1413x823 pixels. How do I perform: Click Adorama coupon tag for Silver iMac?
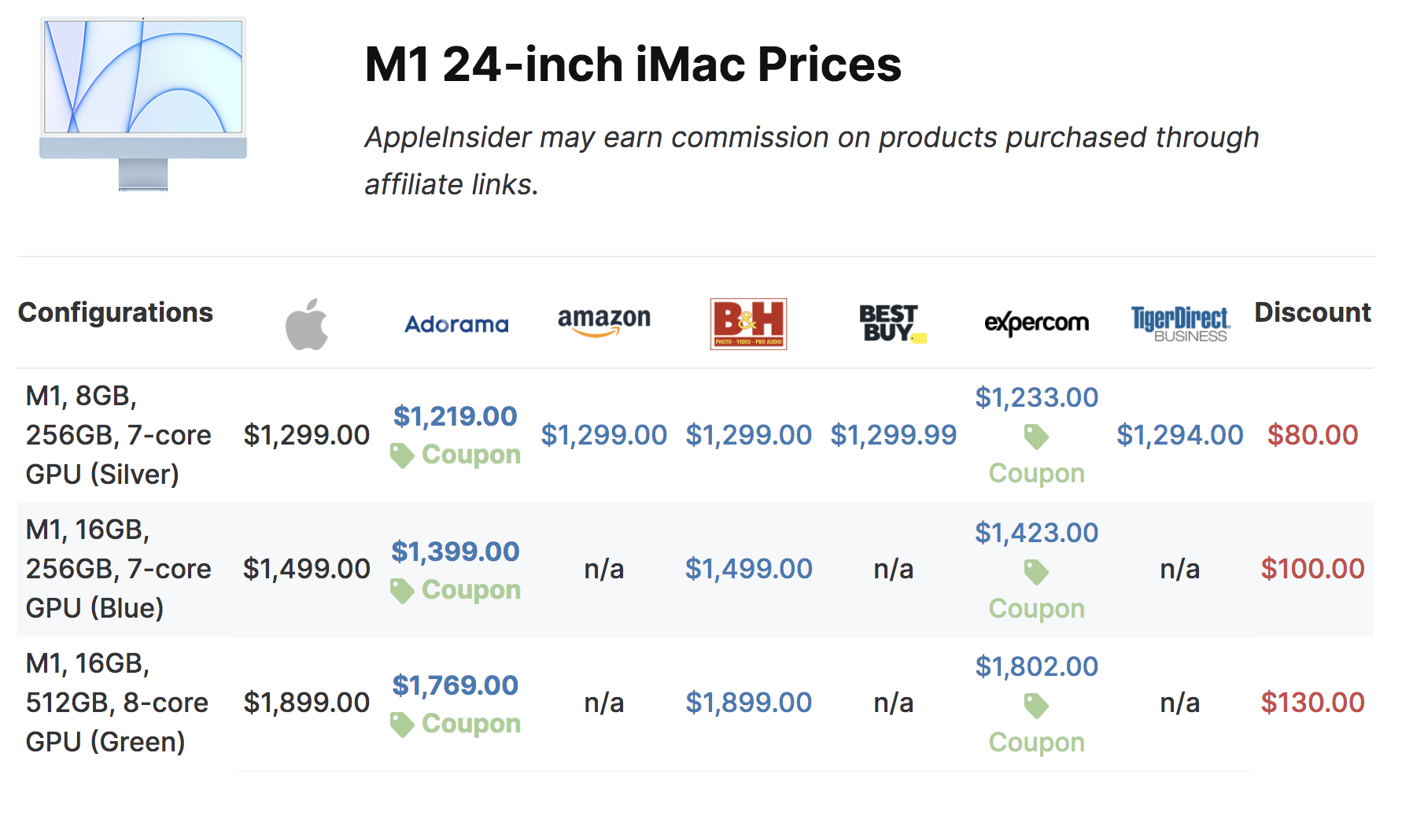pyautogui.click(x=402, y=455)
